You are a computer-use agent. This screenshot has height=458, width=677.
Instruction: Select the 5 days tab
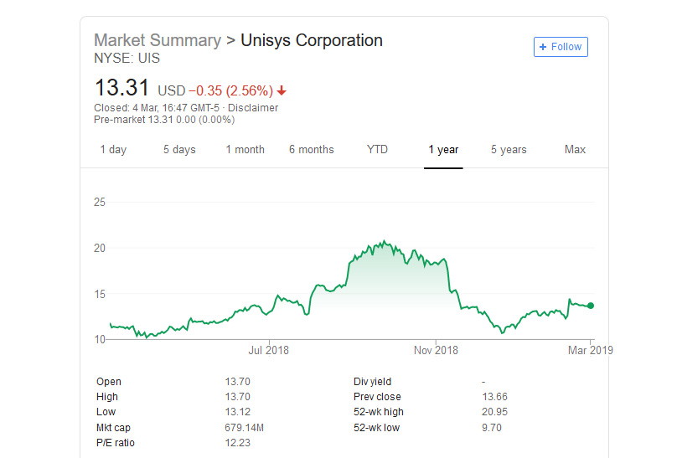179,150
